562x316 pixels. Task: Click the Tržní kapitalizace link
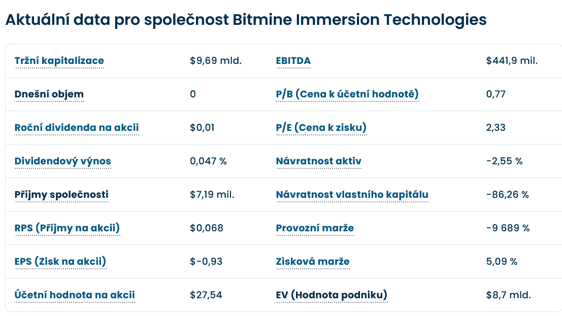[59, 61]
